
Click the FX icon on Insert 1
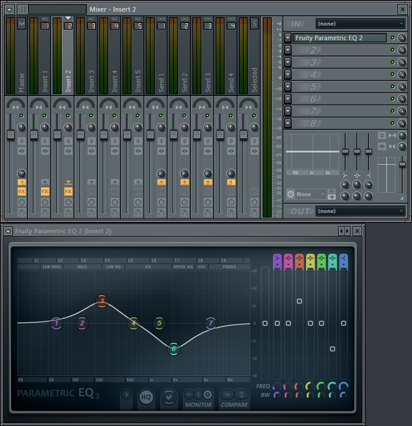(45, 191)
